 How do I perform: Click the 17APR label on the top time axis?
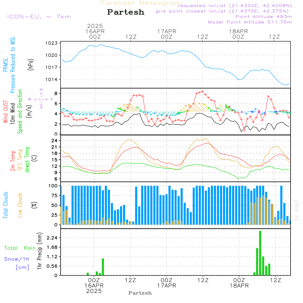pyautogui.click(x=167, y=32)
